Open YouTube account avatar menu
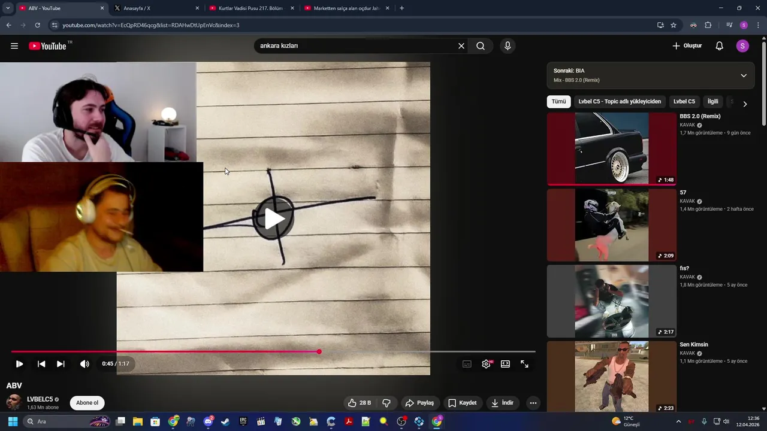 click(742, 46)
